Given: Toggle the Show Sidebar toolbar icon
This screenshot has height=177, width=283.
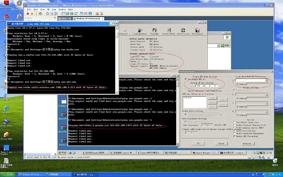Looking at the screenshot, I should 63,14.
